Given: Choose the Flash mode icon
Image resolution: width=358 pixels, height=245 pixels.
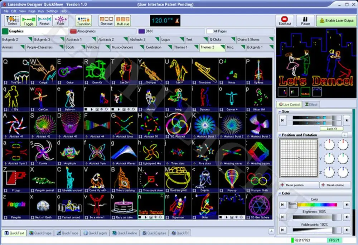Looking at the screenshot, I should (61, 20).
